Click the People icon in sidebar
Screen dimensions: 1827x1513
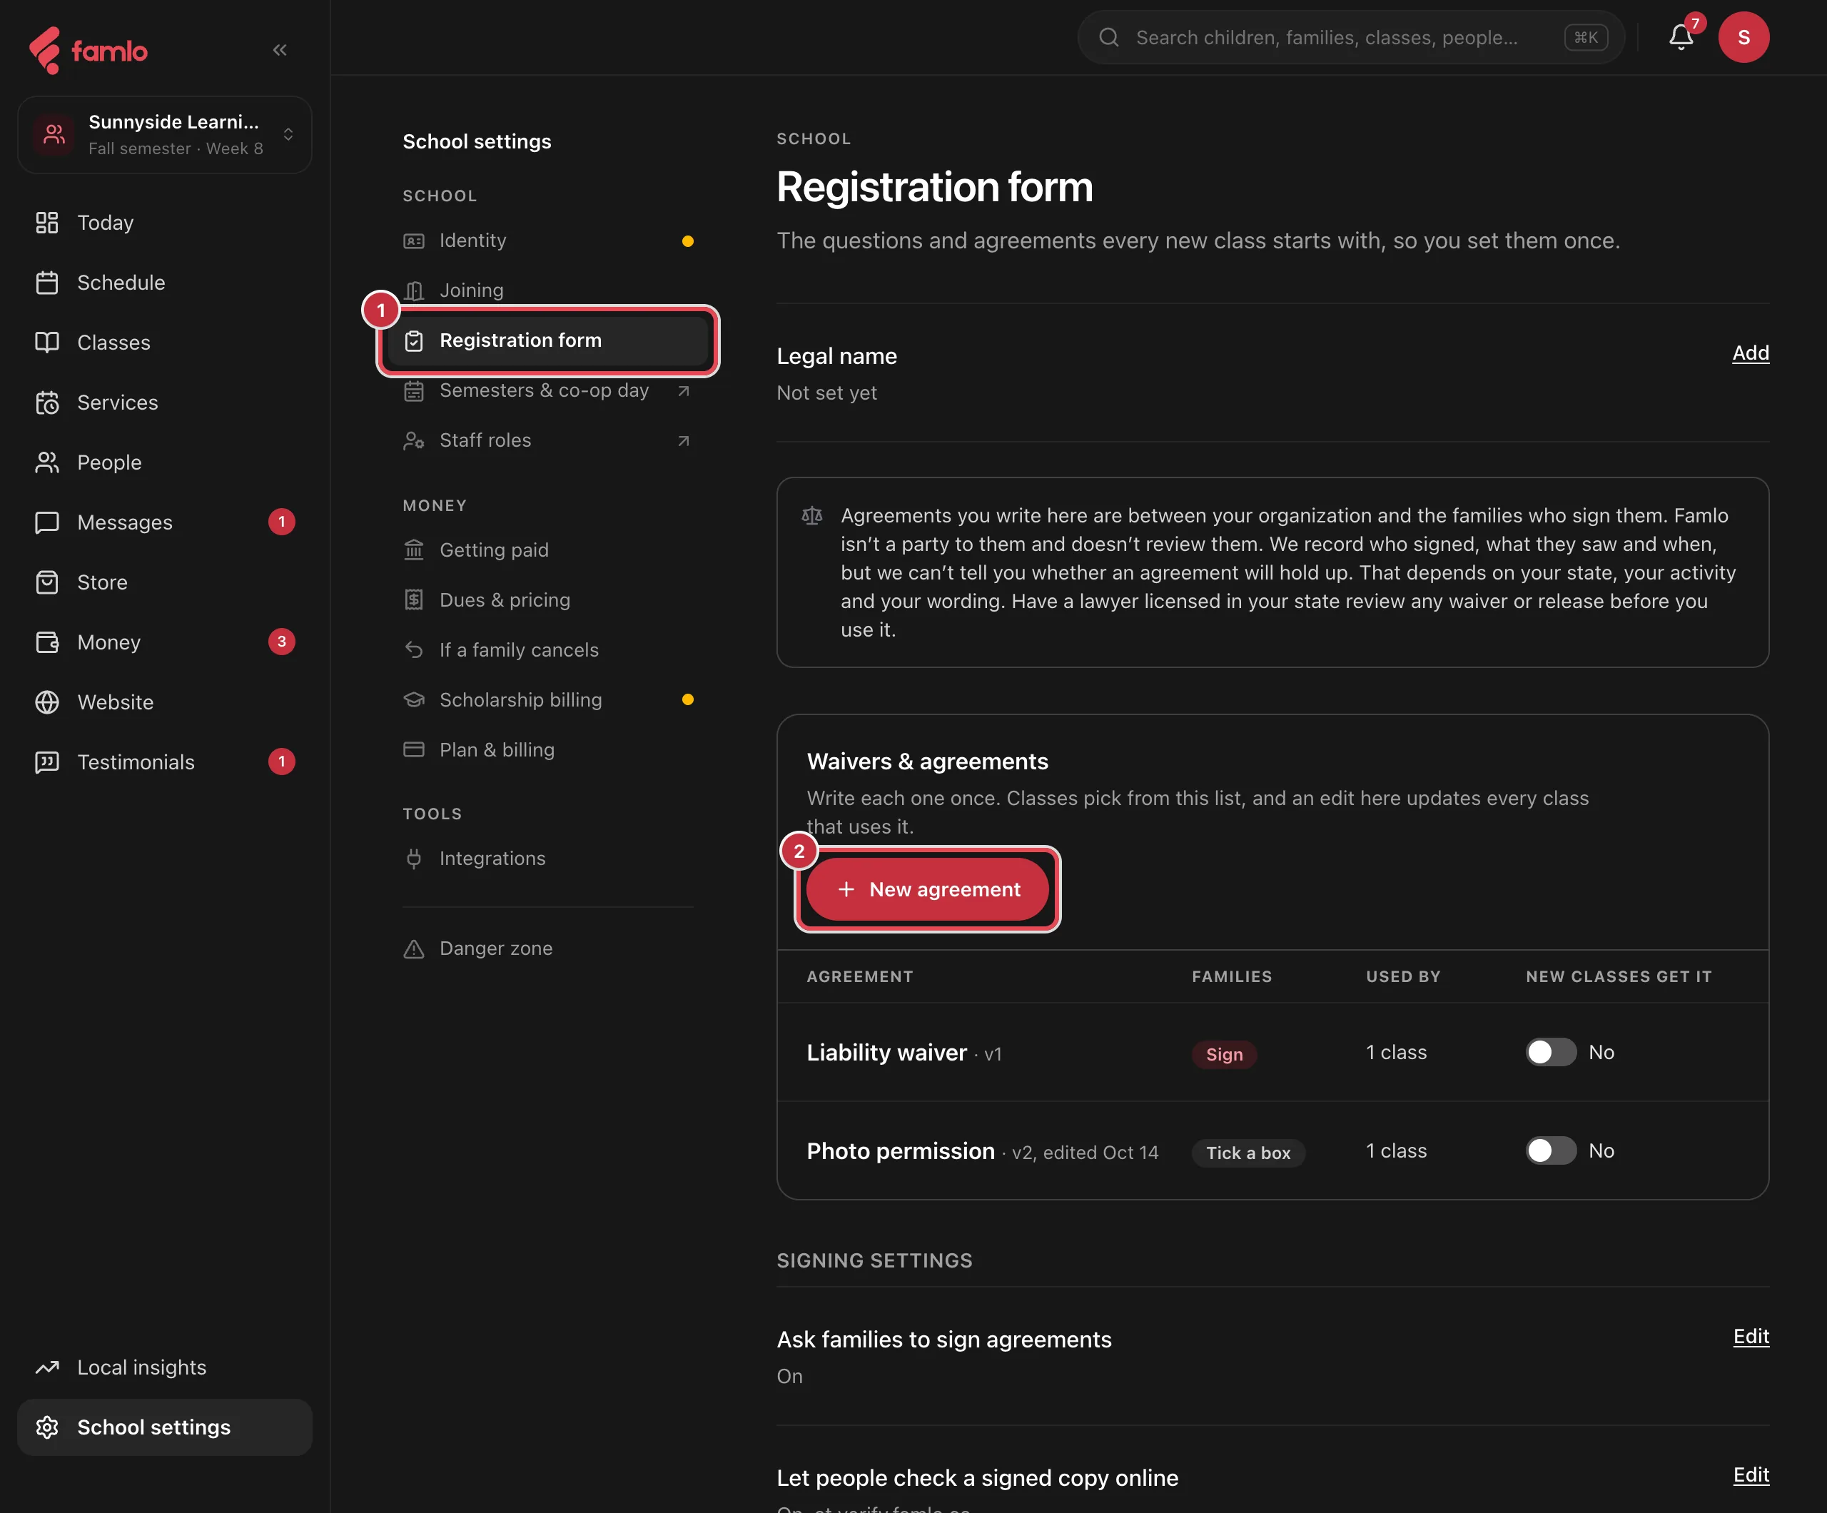pos(47,463)
